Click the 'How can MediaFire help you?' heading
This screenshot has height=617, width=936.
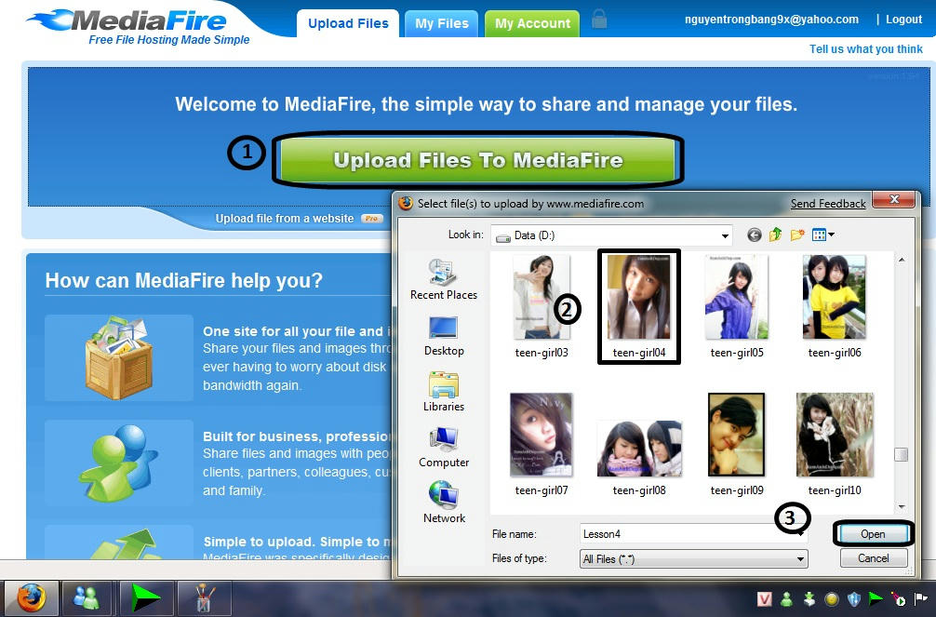coord(184,280)
